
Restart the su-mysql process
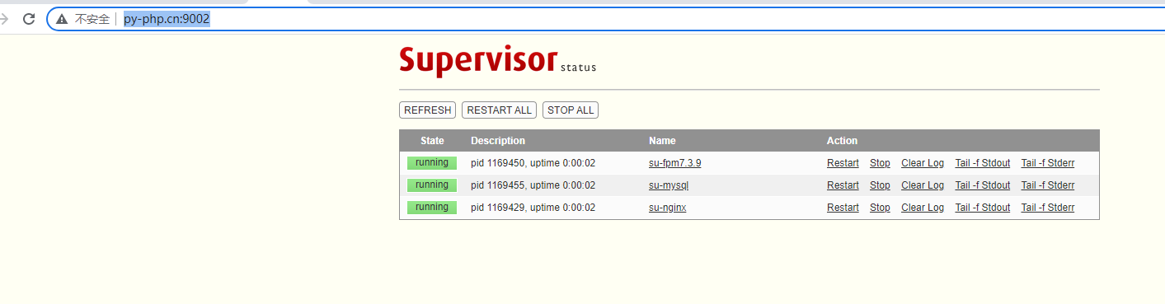843,185
